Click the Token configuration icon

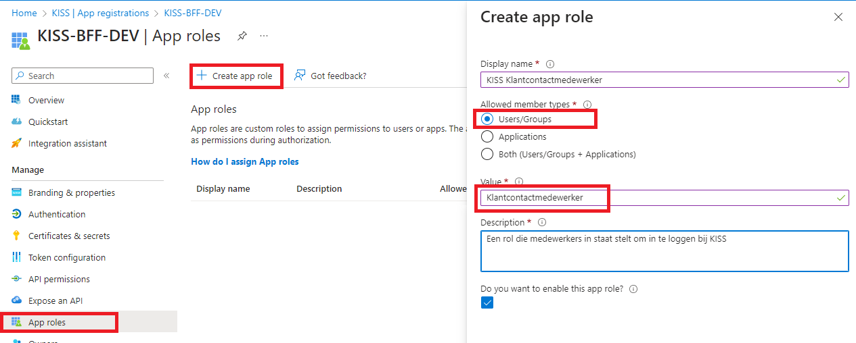pos(17,257)
